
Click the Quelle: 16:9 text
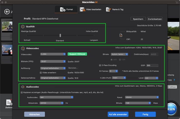point(73,78)
